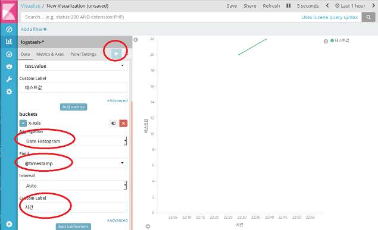Click the green legend color dot
Image resolution: width=378 pixels, height=230 pixels.
tap(332, 40)
